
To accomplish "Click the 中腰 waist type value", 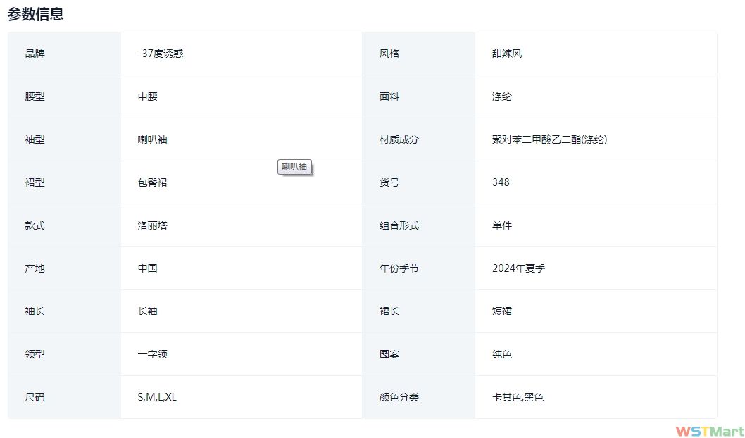I will (148, 96).
